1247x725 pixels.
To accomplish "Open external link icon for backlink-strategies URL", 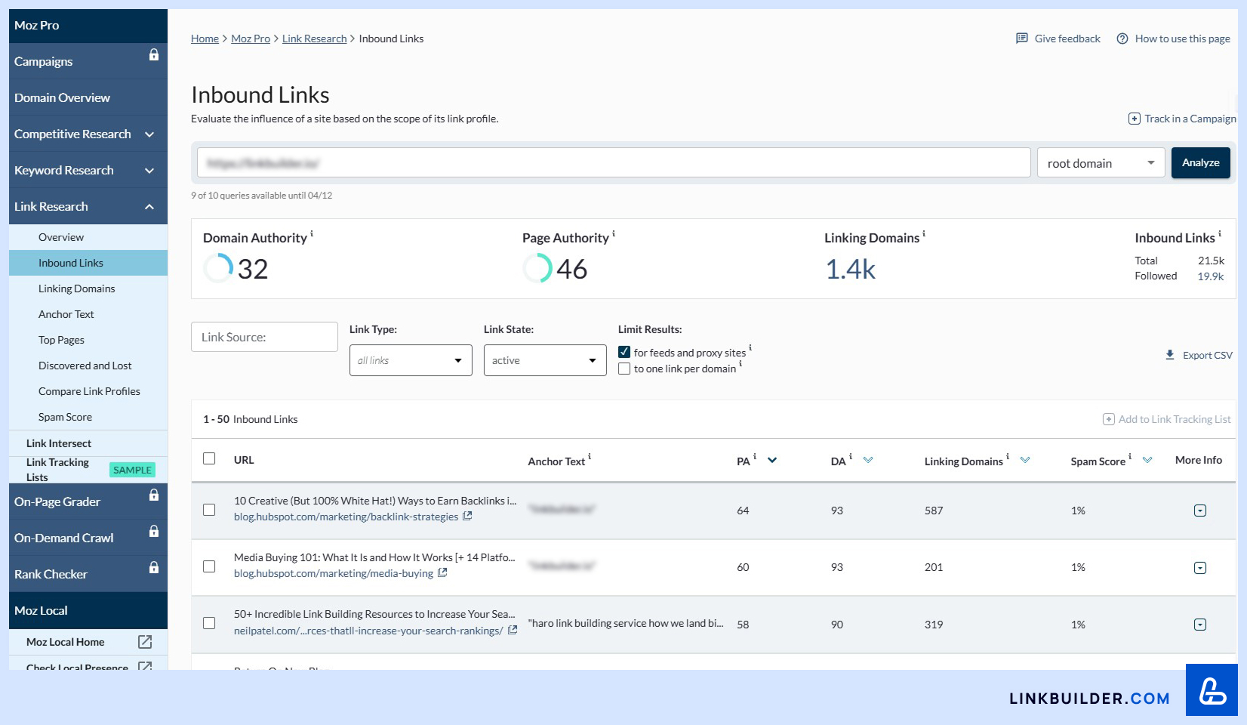I will pyautogui.click(x=467, y=517).
